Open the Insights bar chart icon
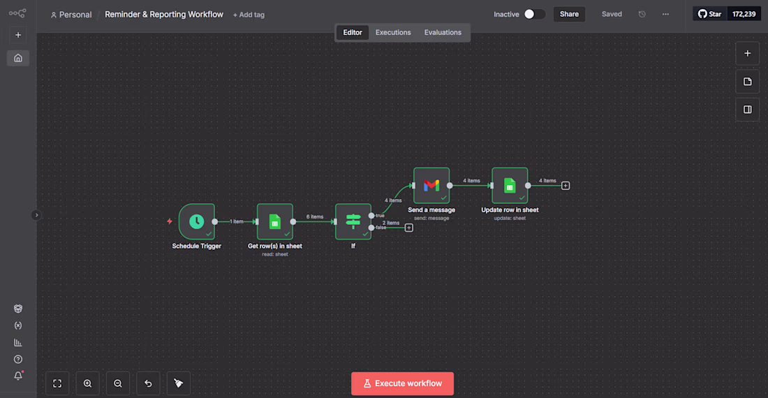 click(18, 343)
